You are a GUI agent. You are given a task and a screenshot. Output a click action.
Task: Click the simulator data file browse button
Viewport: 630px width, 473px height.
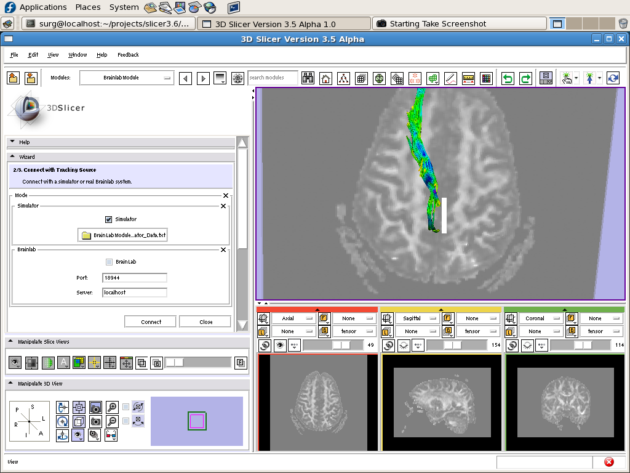123,235
